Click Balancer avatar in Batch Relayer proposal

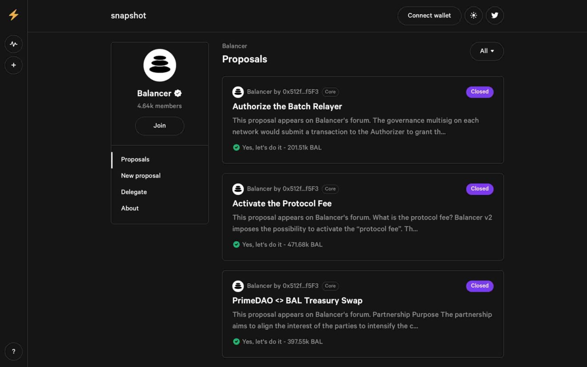[x=238, y=92]
